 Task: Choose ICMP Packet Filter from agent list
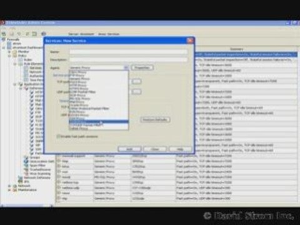[99, 92]
